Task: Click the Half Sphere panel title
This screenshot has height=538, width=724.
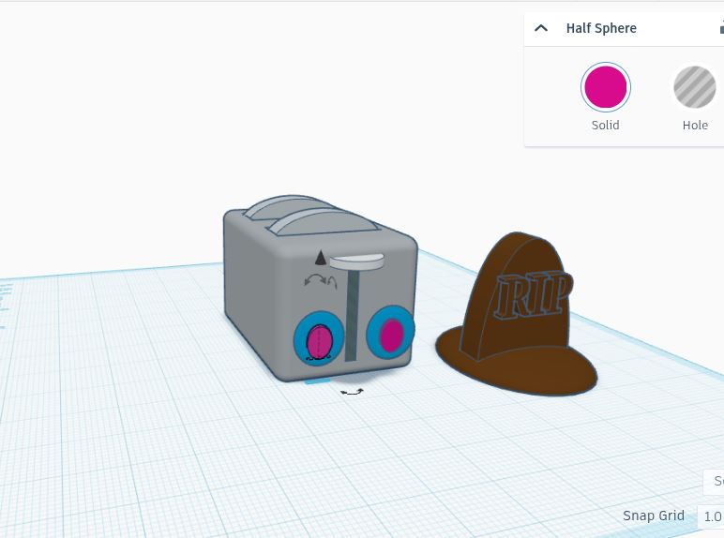Action: [601, 28]
